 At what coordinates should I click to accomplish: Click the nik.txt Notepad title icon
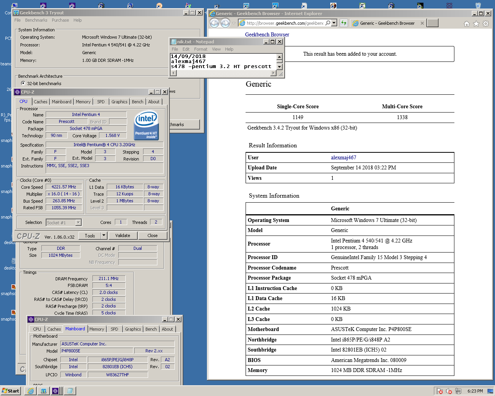tap(174, 42)
